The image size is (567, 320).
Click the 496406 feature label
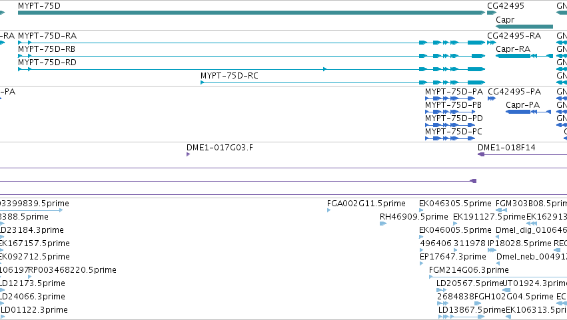(436, 243)
